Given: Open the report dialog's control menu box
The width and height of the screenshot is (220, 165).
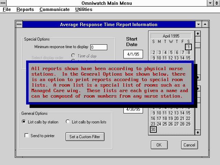Looking at the screenshot, I should 19,24.
